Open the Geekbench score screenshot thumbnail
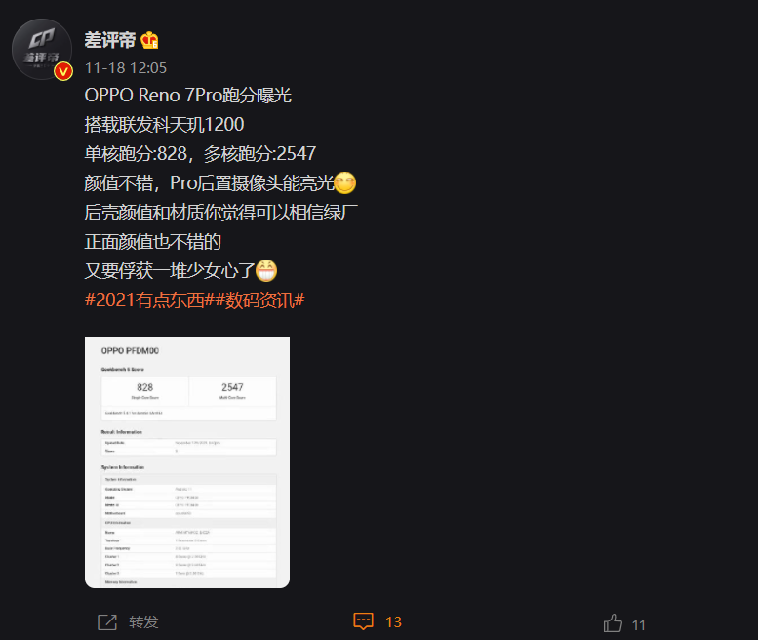The width and height of the screenshot is (758, 640). tap(187, 462)
